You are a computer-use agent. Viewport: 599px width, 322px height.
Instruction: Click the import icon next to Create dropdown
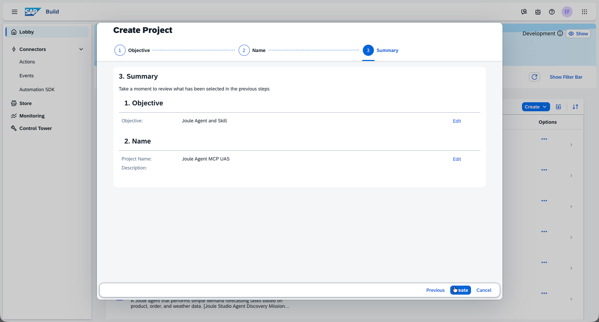point(558,107)
